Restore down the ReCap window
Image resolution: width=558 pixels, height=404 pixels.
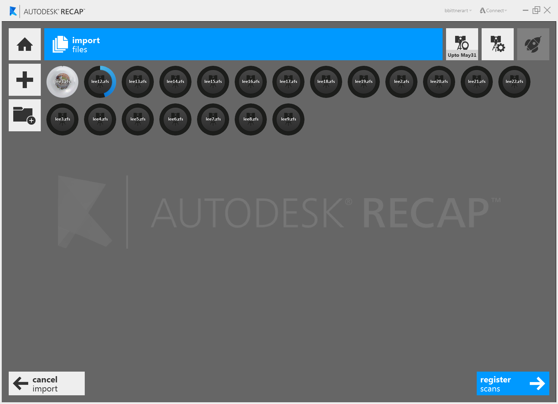536,10
